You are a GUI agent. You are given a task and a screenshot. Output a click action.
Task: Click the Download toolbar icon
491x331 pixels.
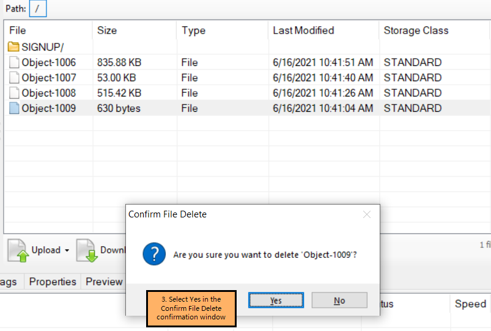coord(87,250)
